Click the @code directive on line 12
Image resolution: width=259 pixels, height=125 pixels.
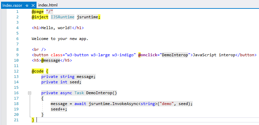tap(38, 71)
